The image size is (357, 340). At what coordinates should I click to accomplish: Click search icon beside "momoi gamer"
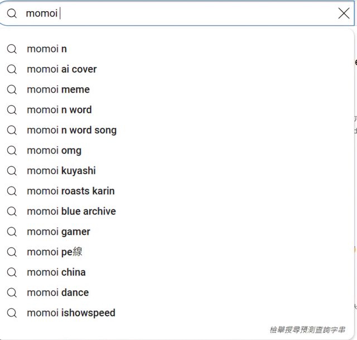12,232
